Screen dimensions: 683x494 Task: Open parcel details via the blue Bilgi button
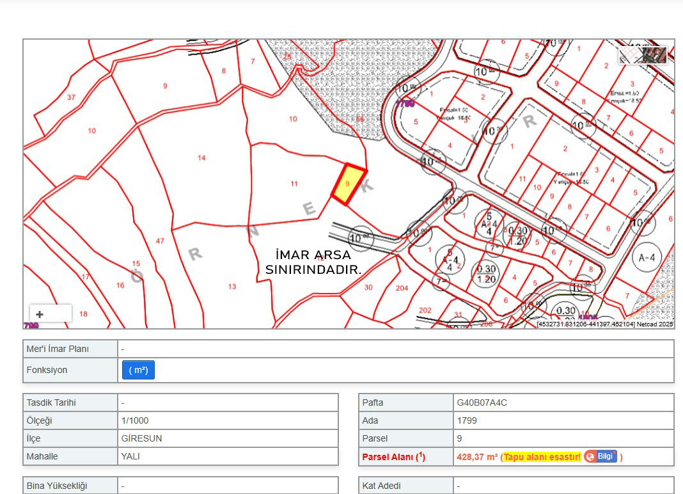605,456
